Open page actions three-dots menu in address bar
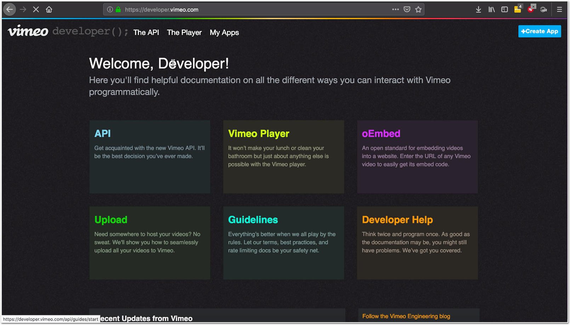This screenshot has width=570, height=325. point(395,10)
